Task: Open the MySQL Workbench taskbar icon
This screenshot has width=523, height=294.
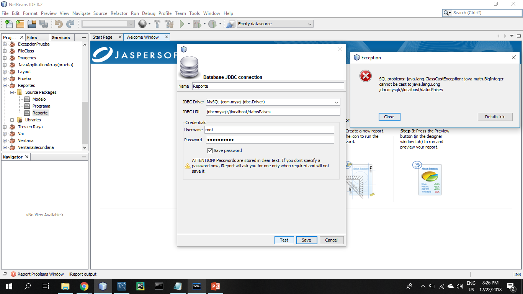Action: 122,286
